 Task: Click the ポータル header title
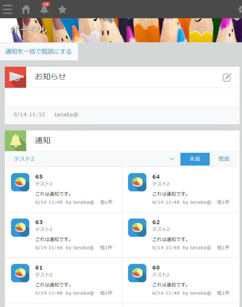point(29,30)
